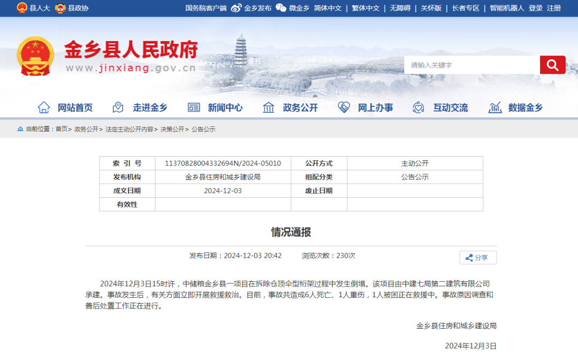The image size is (578, 363).
Task: Open the WeChat 微金乡 icon
Action: (x=281, y=7)
